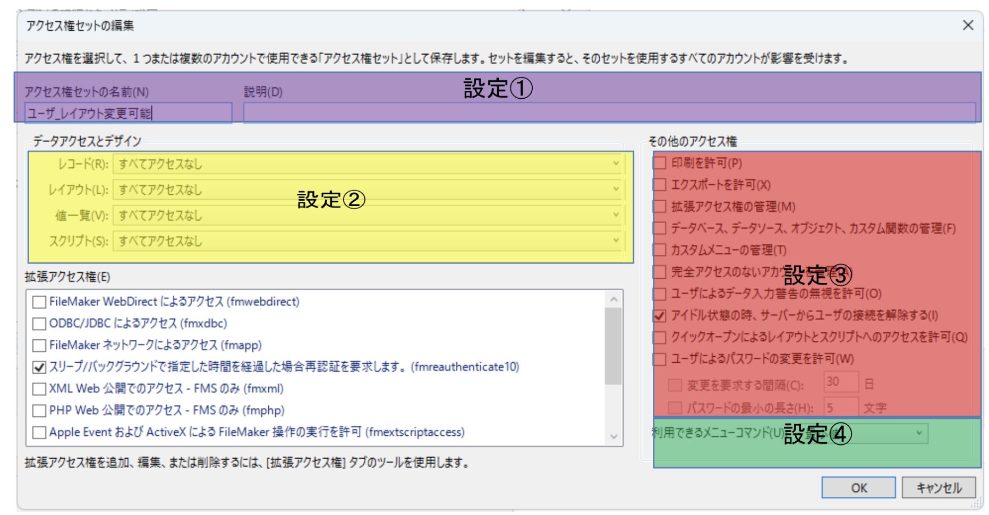Enable 印刷を許可 checkbox
Viewport: 989px width, 515px height.
point(660,163)
